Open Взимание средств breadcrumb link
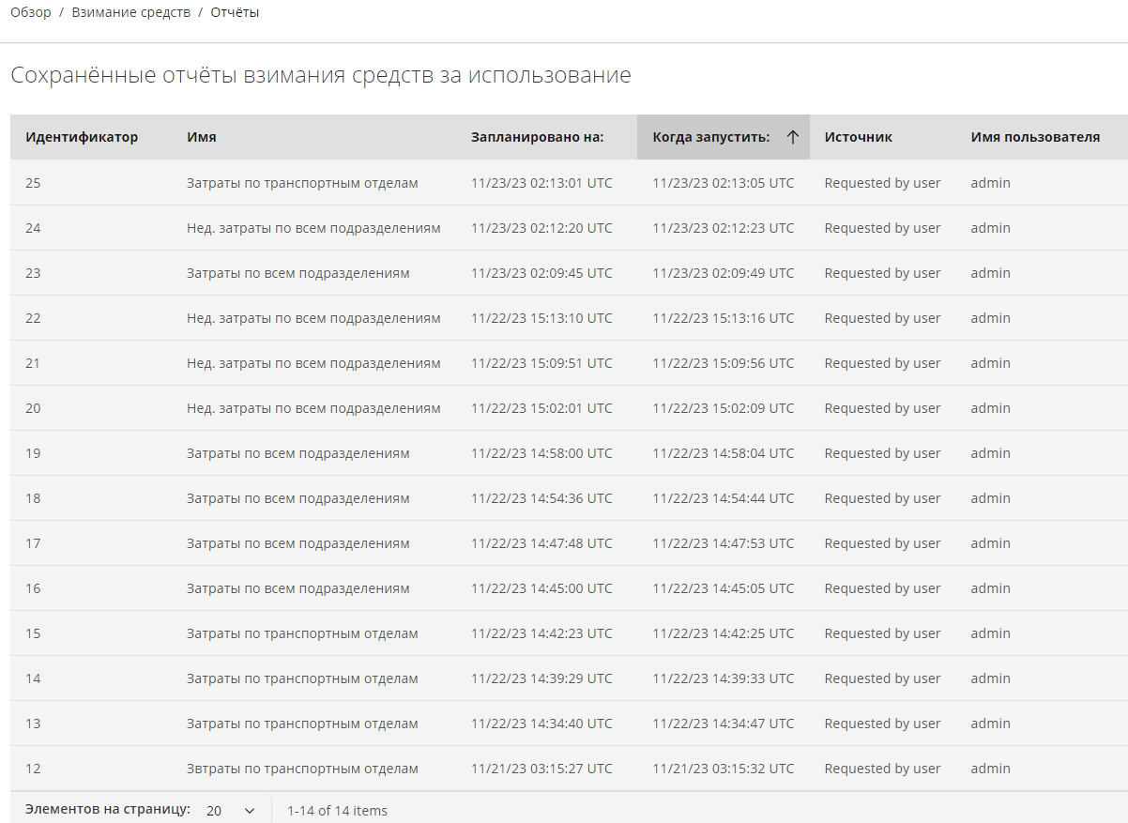The height and width of the screenshot is (823, 1128). (130, 12)
